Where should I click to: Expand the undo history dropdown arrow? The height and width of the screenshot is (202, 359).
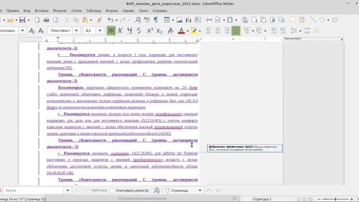(x=117, y=20)
